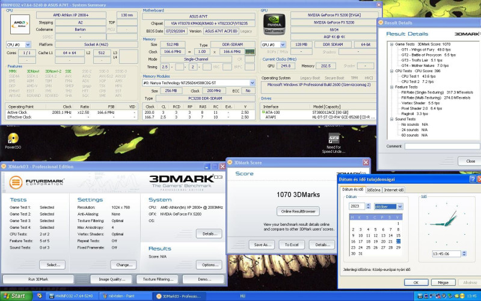Open the memory module Nanya Technology dropdown
This screenshot has width=481, height=301.
tap(252, 83)
